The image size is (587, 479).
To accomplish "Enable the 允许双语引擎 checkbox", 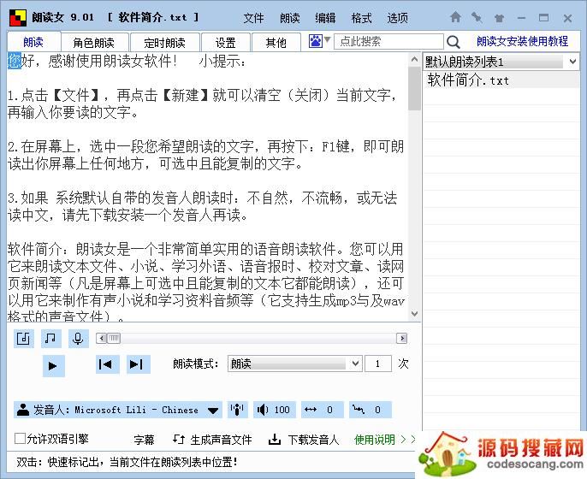I will click(21, 440).
